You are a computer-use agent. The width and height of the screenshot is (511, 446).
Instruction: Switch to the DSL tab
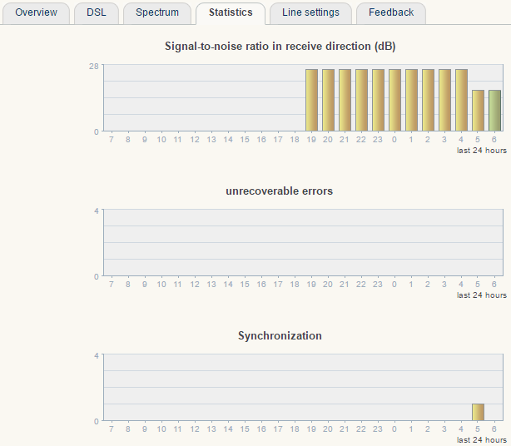click(x=97, y=13)
